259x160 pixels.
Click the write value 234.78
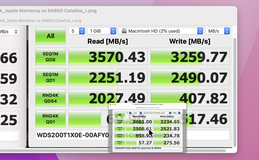[x=171, y=136]
